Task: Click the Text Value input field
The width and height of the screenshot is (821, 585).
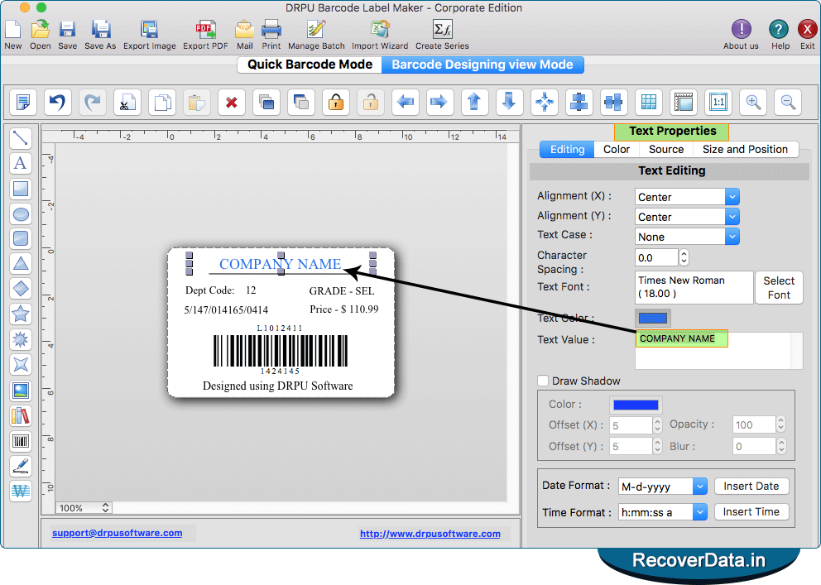Action: [x=718, y=350]
